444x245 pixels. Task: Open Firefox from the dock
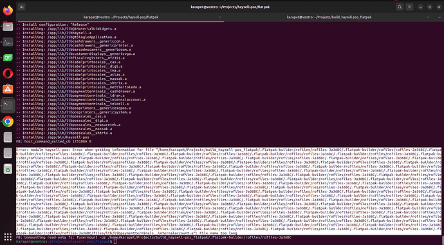[x=8, y=10]
